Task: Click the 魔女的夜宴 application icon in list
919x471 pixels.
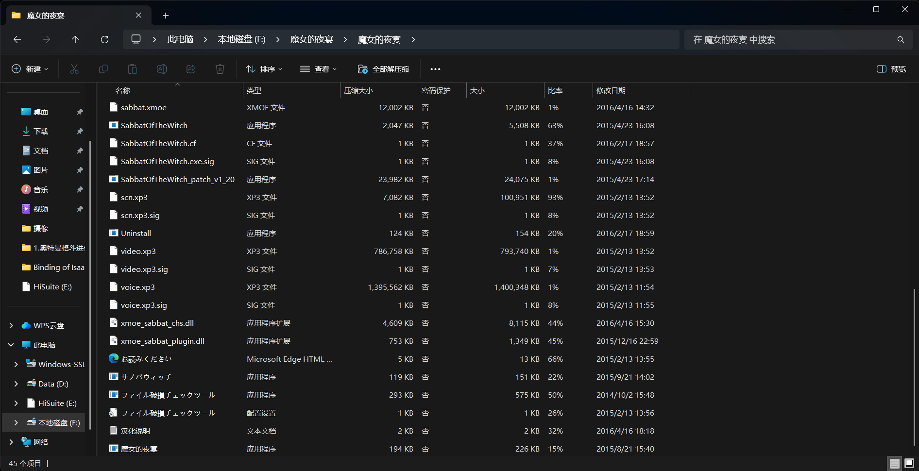Action: pos(114,449)
